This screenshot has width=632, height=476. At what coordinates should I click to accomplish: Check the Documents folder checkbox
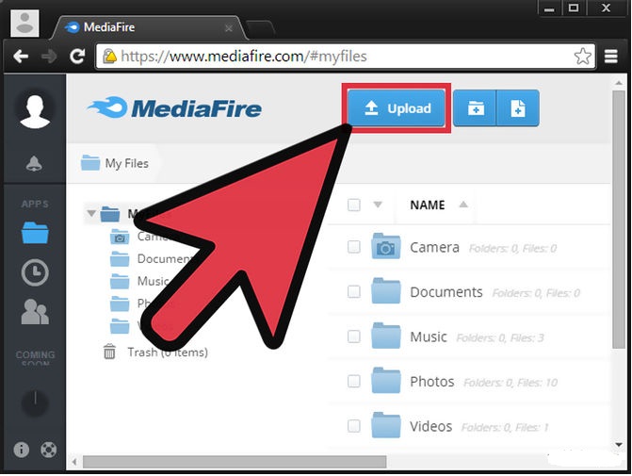tap(354, 291)
